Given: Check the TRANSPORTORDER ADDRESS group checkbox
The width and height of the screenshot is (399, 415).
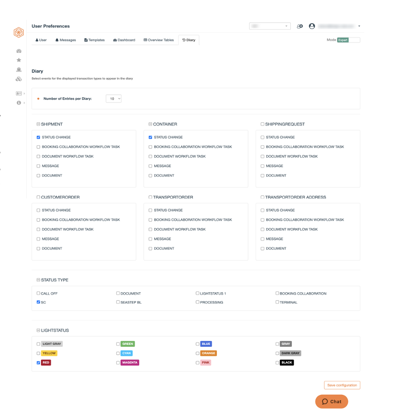Looking at the screenshot, I should [x=263, y=197].
